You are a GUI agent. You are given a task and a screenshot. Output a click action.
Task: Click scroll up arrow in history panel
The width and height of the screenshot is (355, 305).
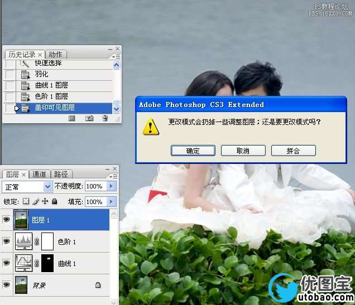(116, 65)
